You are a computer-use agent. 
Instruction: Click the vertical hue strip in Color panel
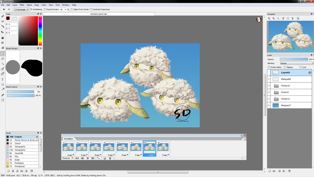click(x=40, y=31)
